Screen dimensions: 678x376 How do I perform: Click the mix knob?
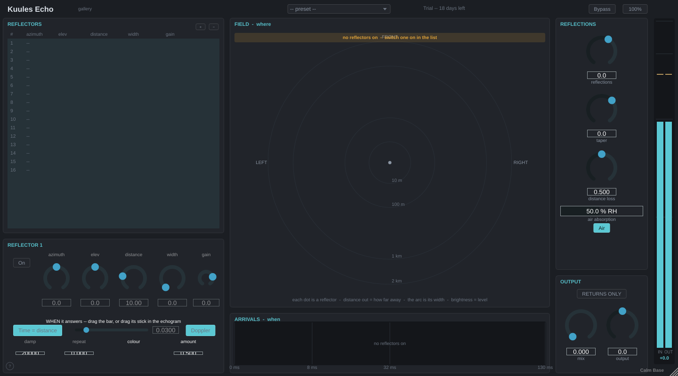[581, 325]
